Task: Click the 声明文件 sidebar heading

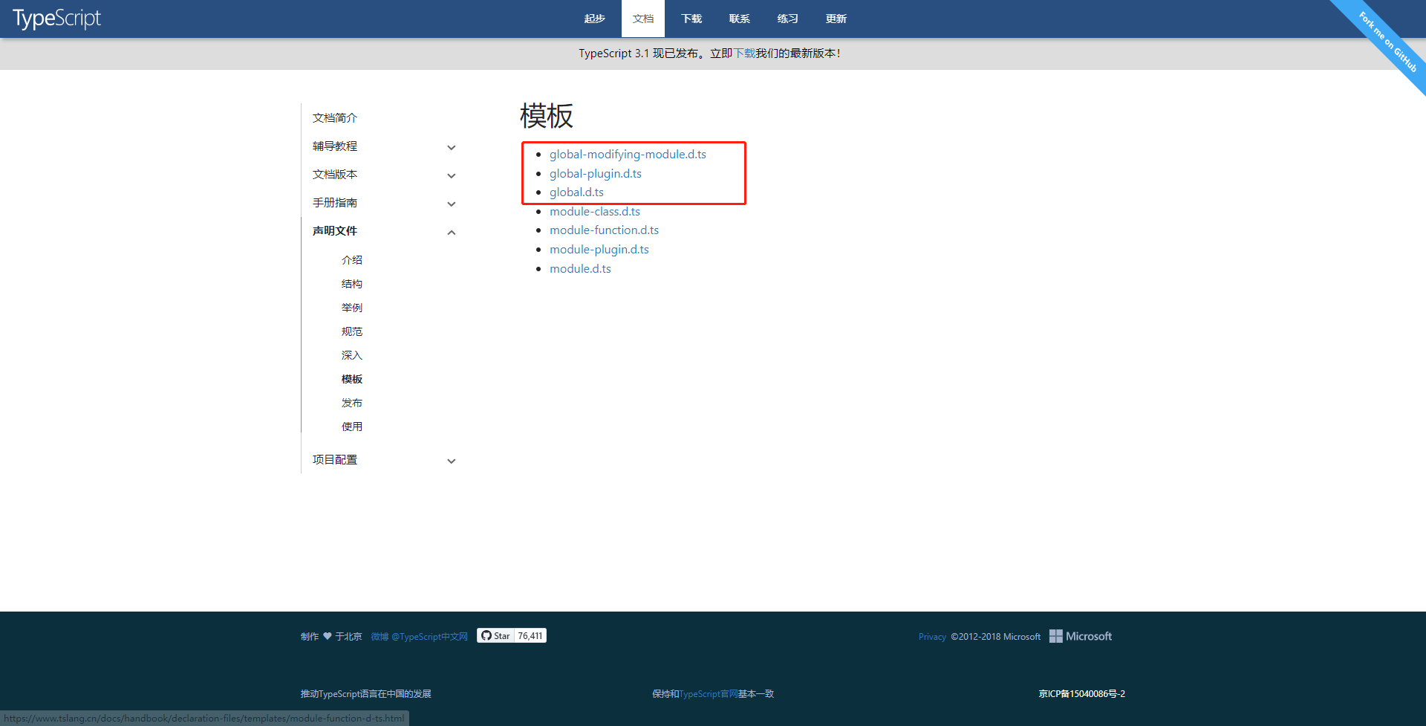Action: tap(335, 231)
